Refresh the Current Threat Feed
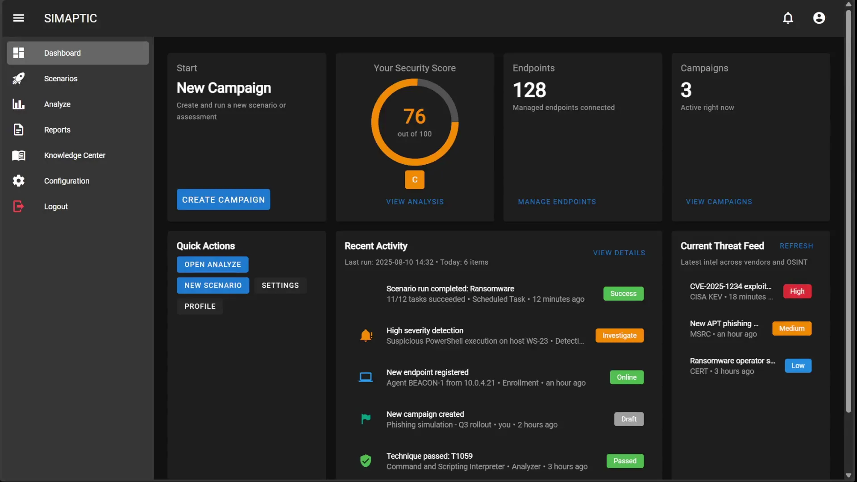Viewport: 857px width, 482px height. click(796, 246)
